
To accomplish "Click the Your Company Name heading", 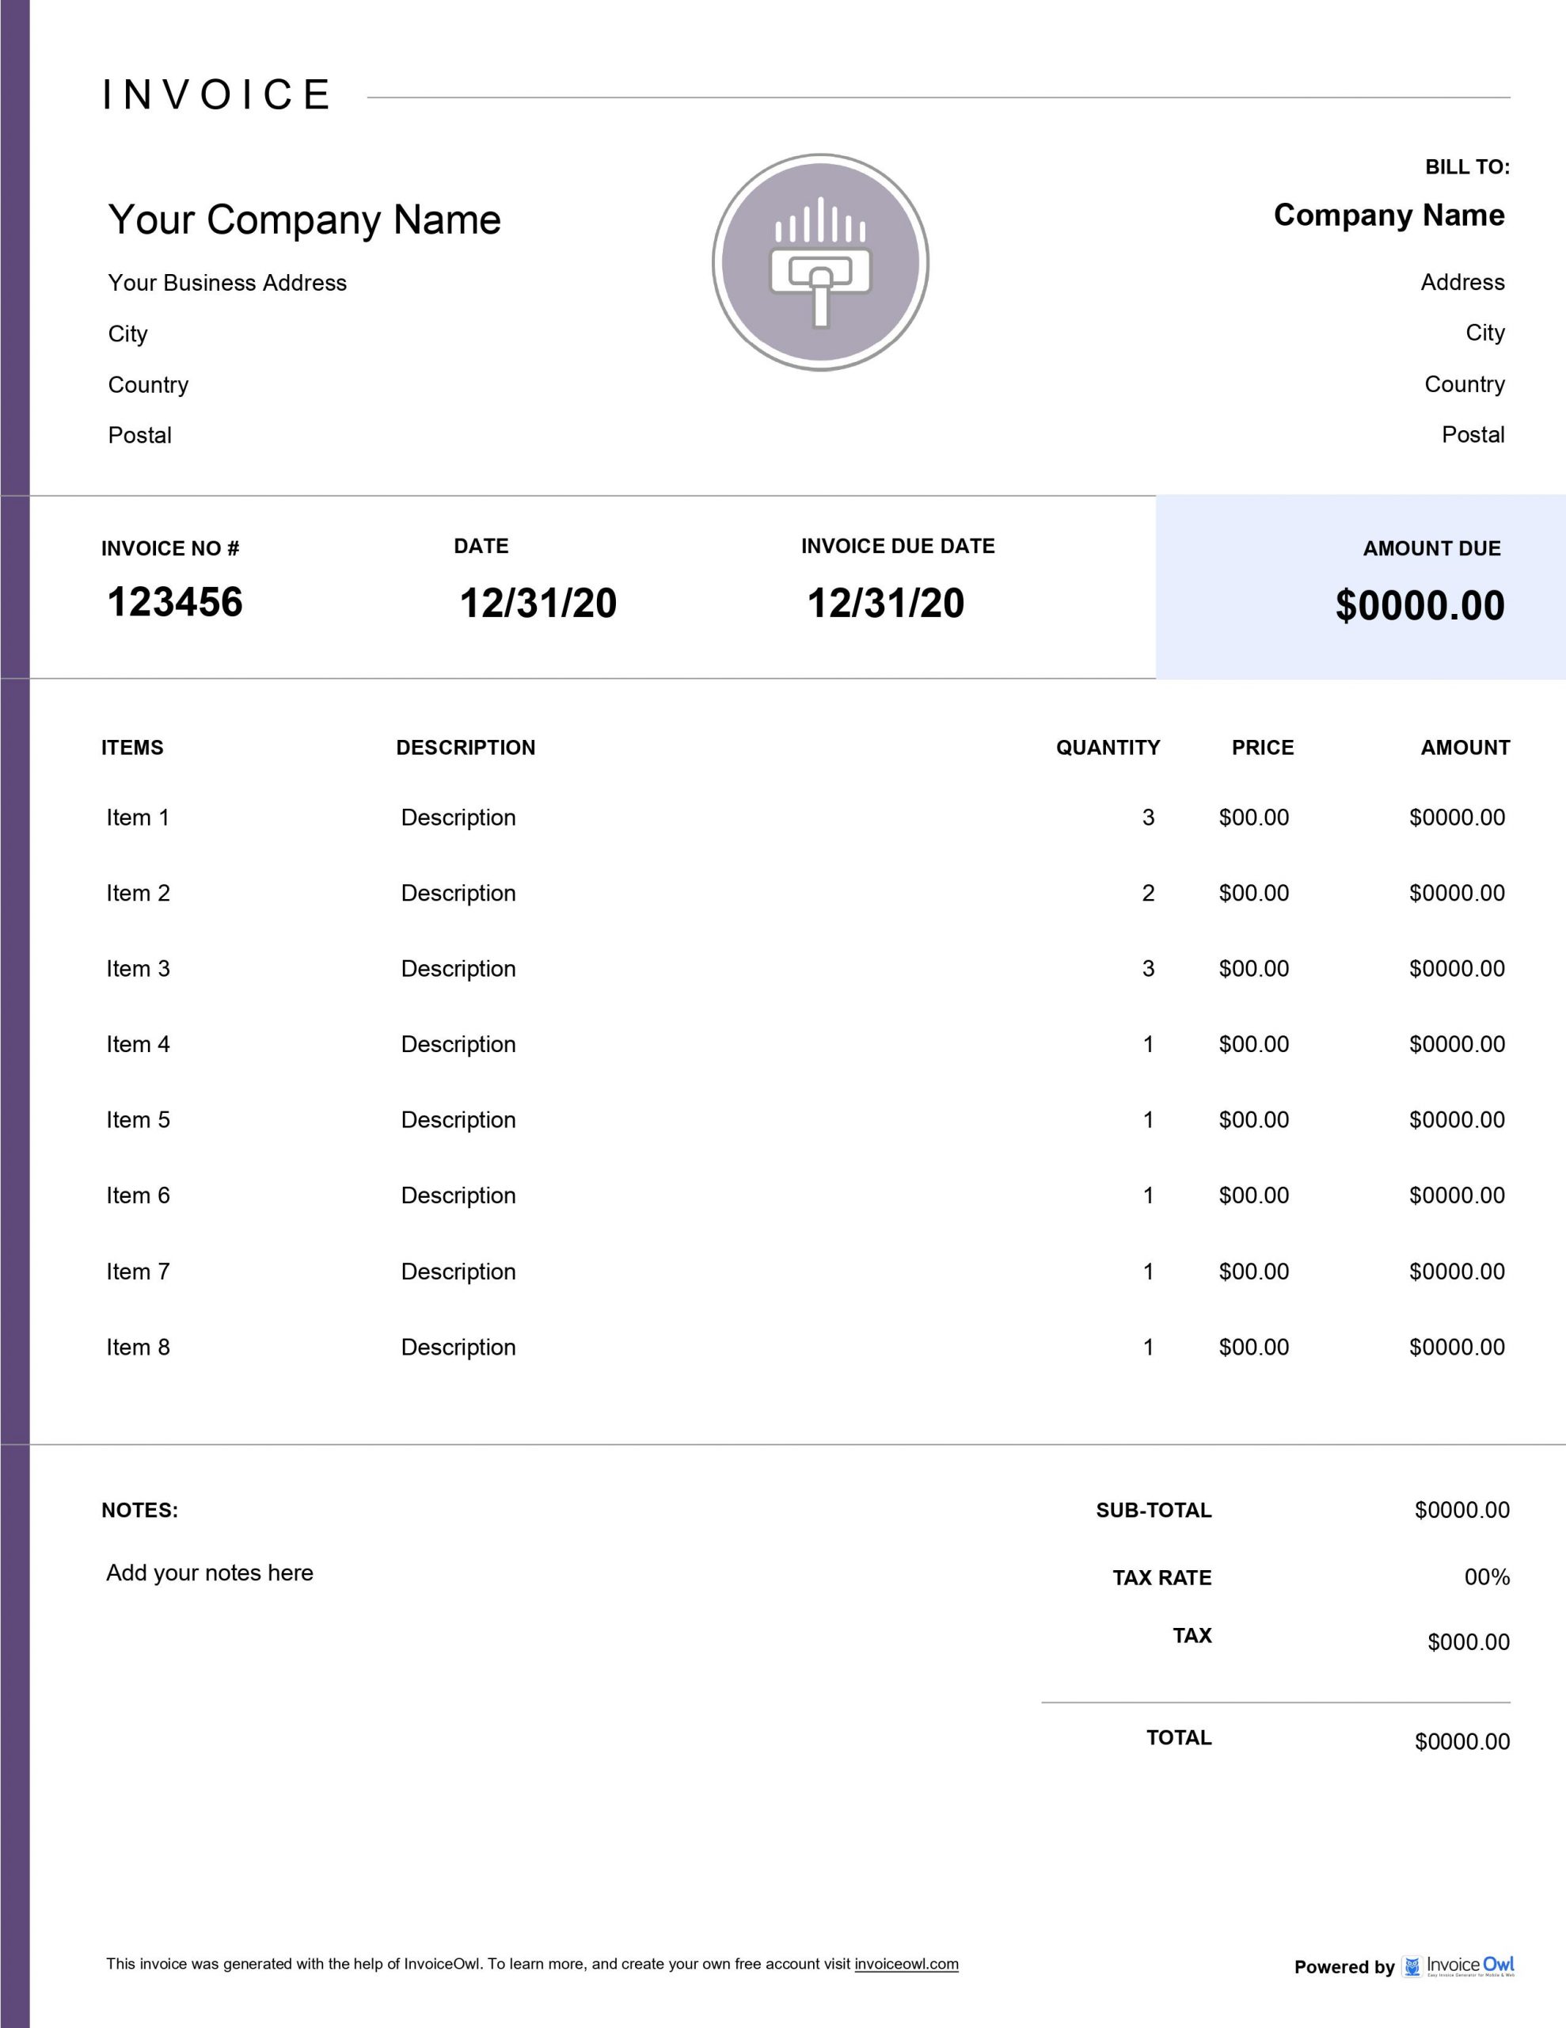I will click(x=303, y=220).
